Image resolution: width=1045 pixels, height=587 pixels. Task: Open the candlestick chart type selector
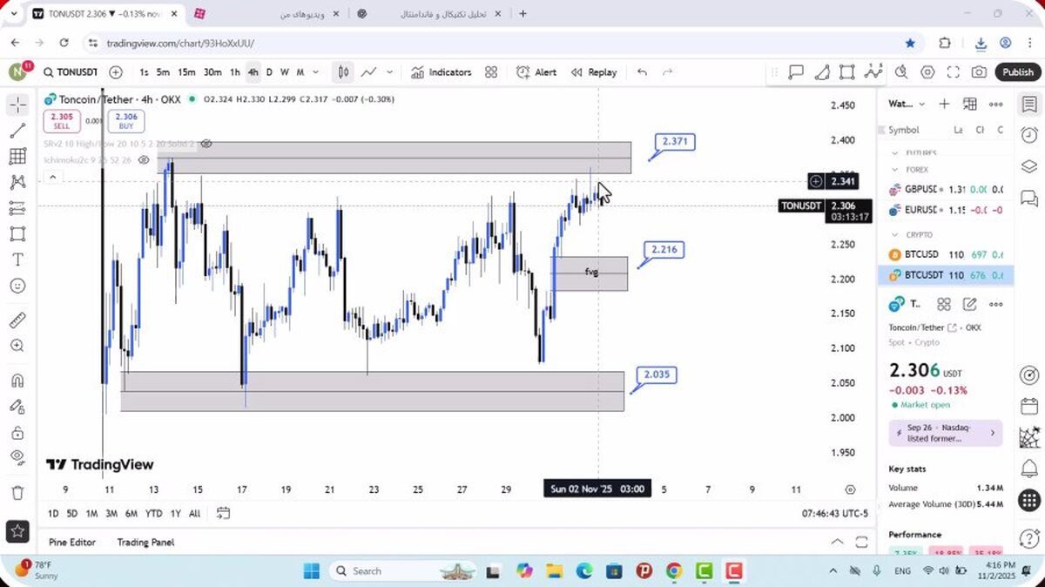344,72
